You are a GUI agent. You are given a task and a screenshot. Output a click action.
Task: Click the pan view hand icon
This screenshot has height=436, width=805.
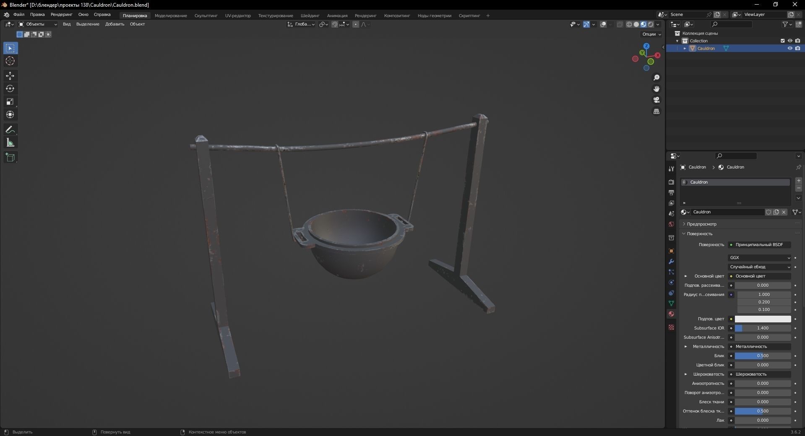(x=657, y=89)
